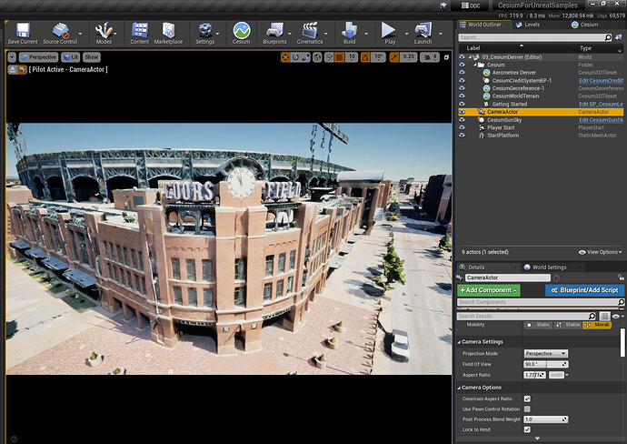Image resolution: width=627 pixels, height=444 pixels.
Task: Open the Content browser icon
Action: point(139,30)
